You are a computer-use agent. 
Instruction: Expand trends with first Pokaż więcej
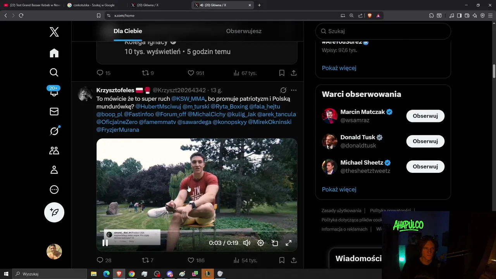339,68
